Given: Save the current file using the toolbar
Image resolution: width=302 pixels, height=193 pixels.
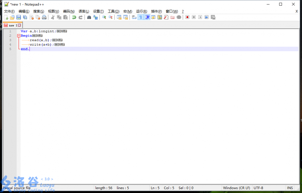Looking at the screenshot, I should [18, 17].
